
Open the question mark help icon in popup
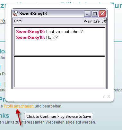click(103, 96)
